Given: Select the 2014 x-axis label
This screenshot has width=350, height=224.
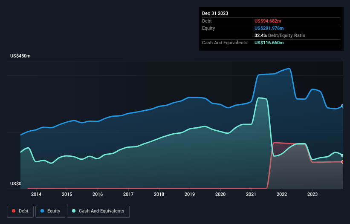Looking at the screenshot, I should [x=36, y=194].
